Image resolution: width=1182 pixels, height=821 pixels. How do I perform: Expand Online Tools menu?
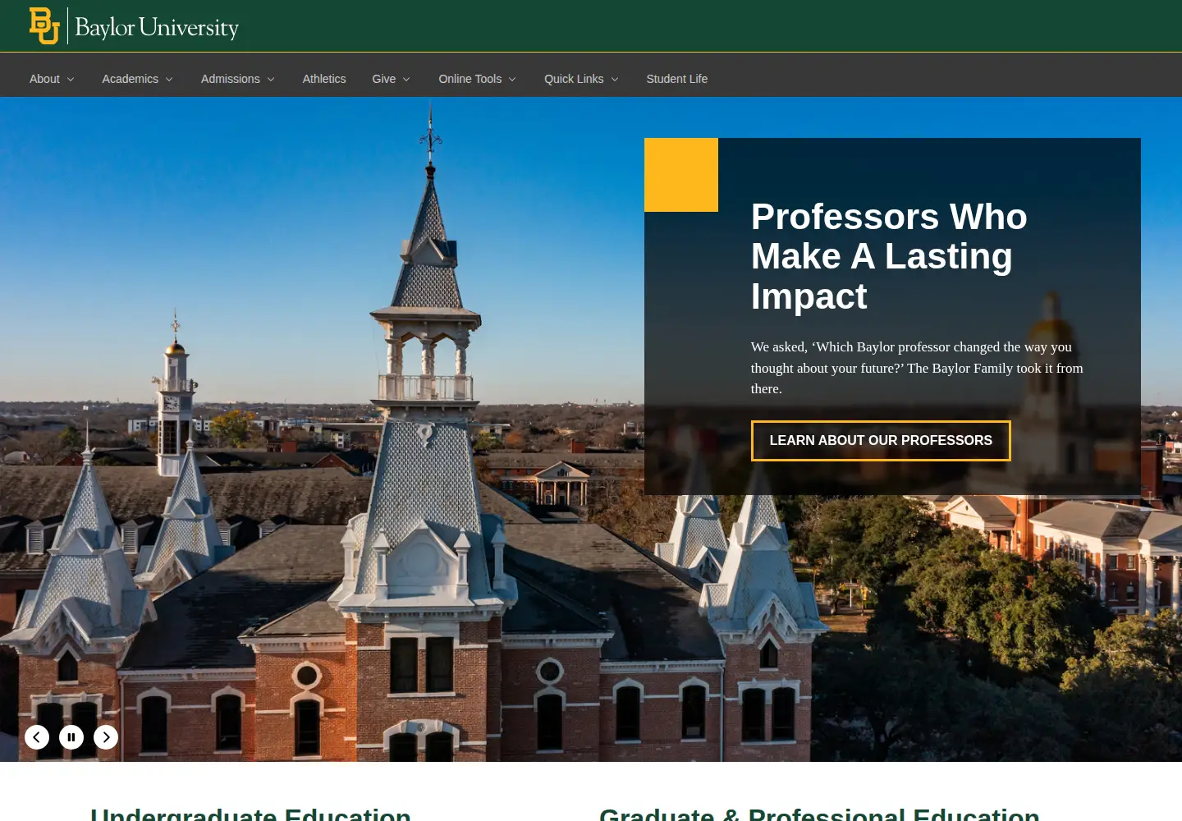477,79
